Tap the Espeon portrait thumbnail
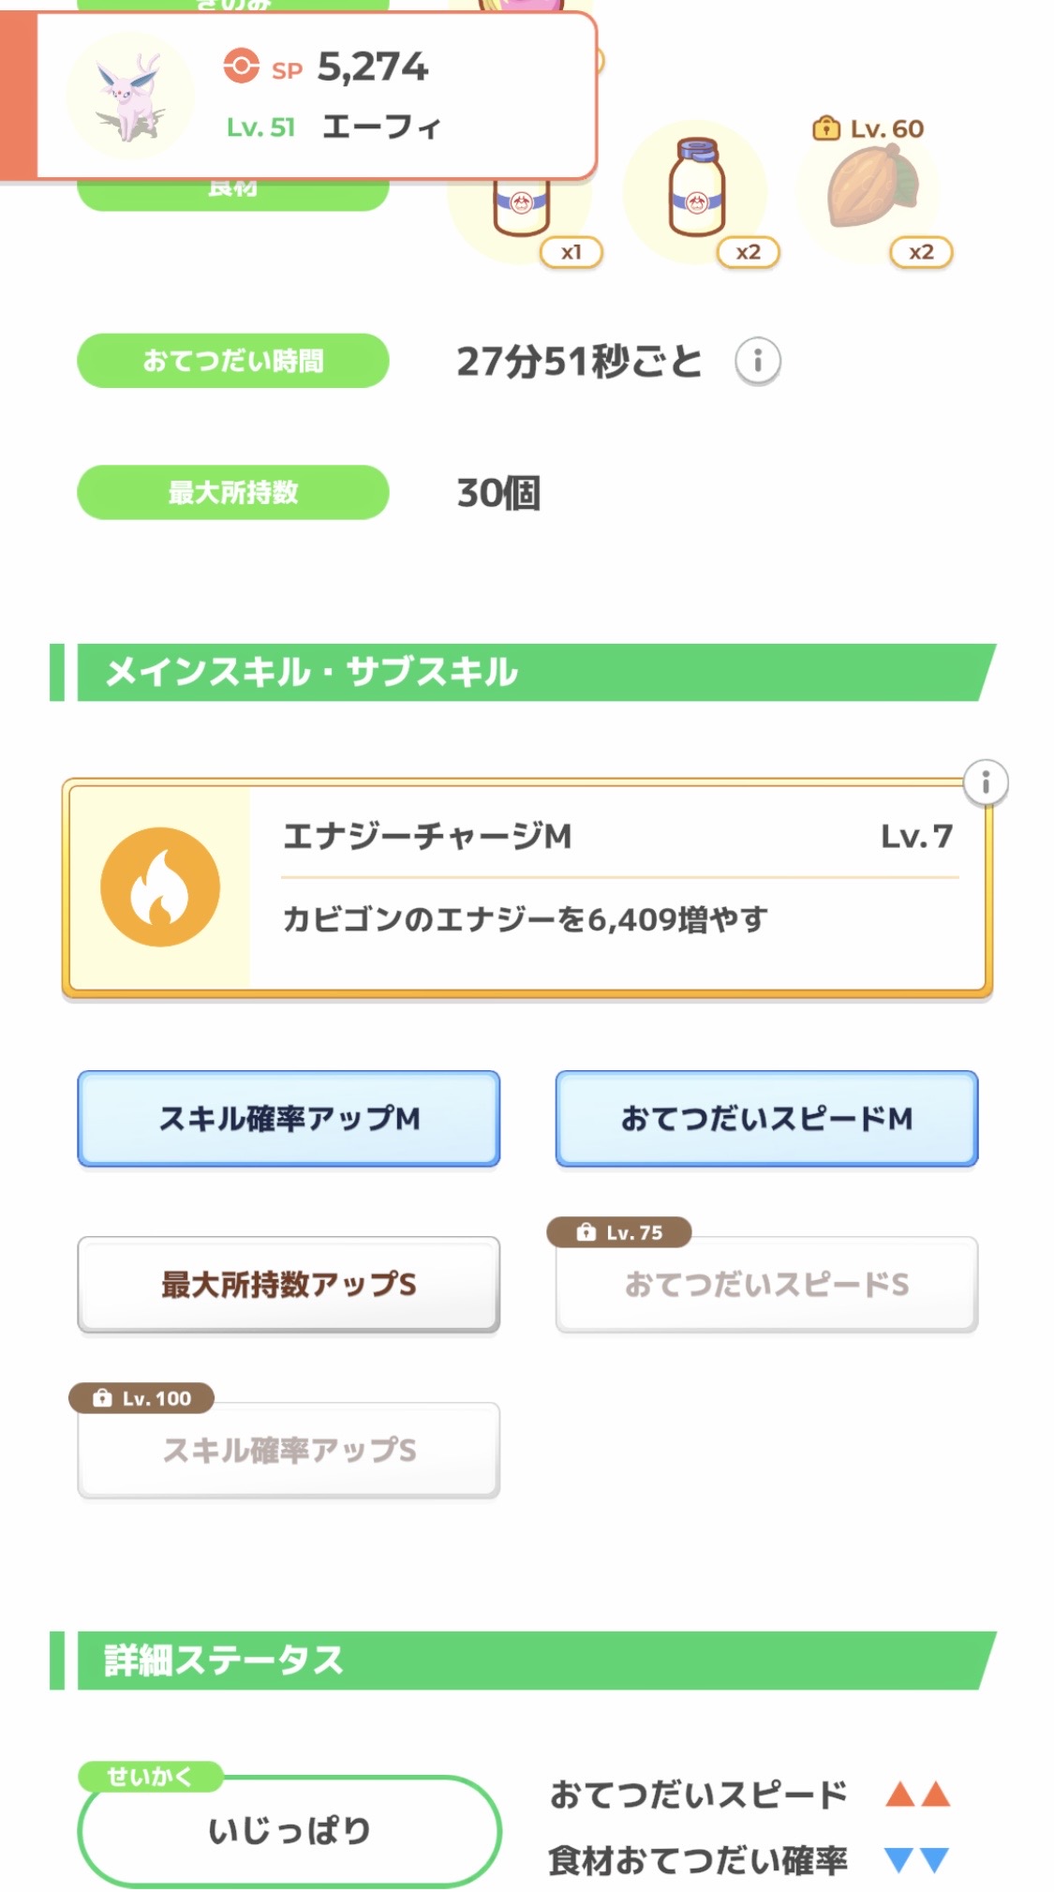The image size is (1054, 1892). [131, 97]
